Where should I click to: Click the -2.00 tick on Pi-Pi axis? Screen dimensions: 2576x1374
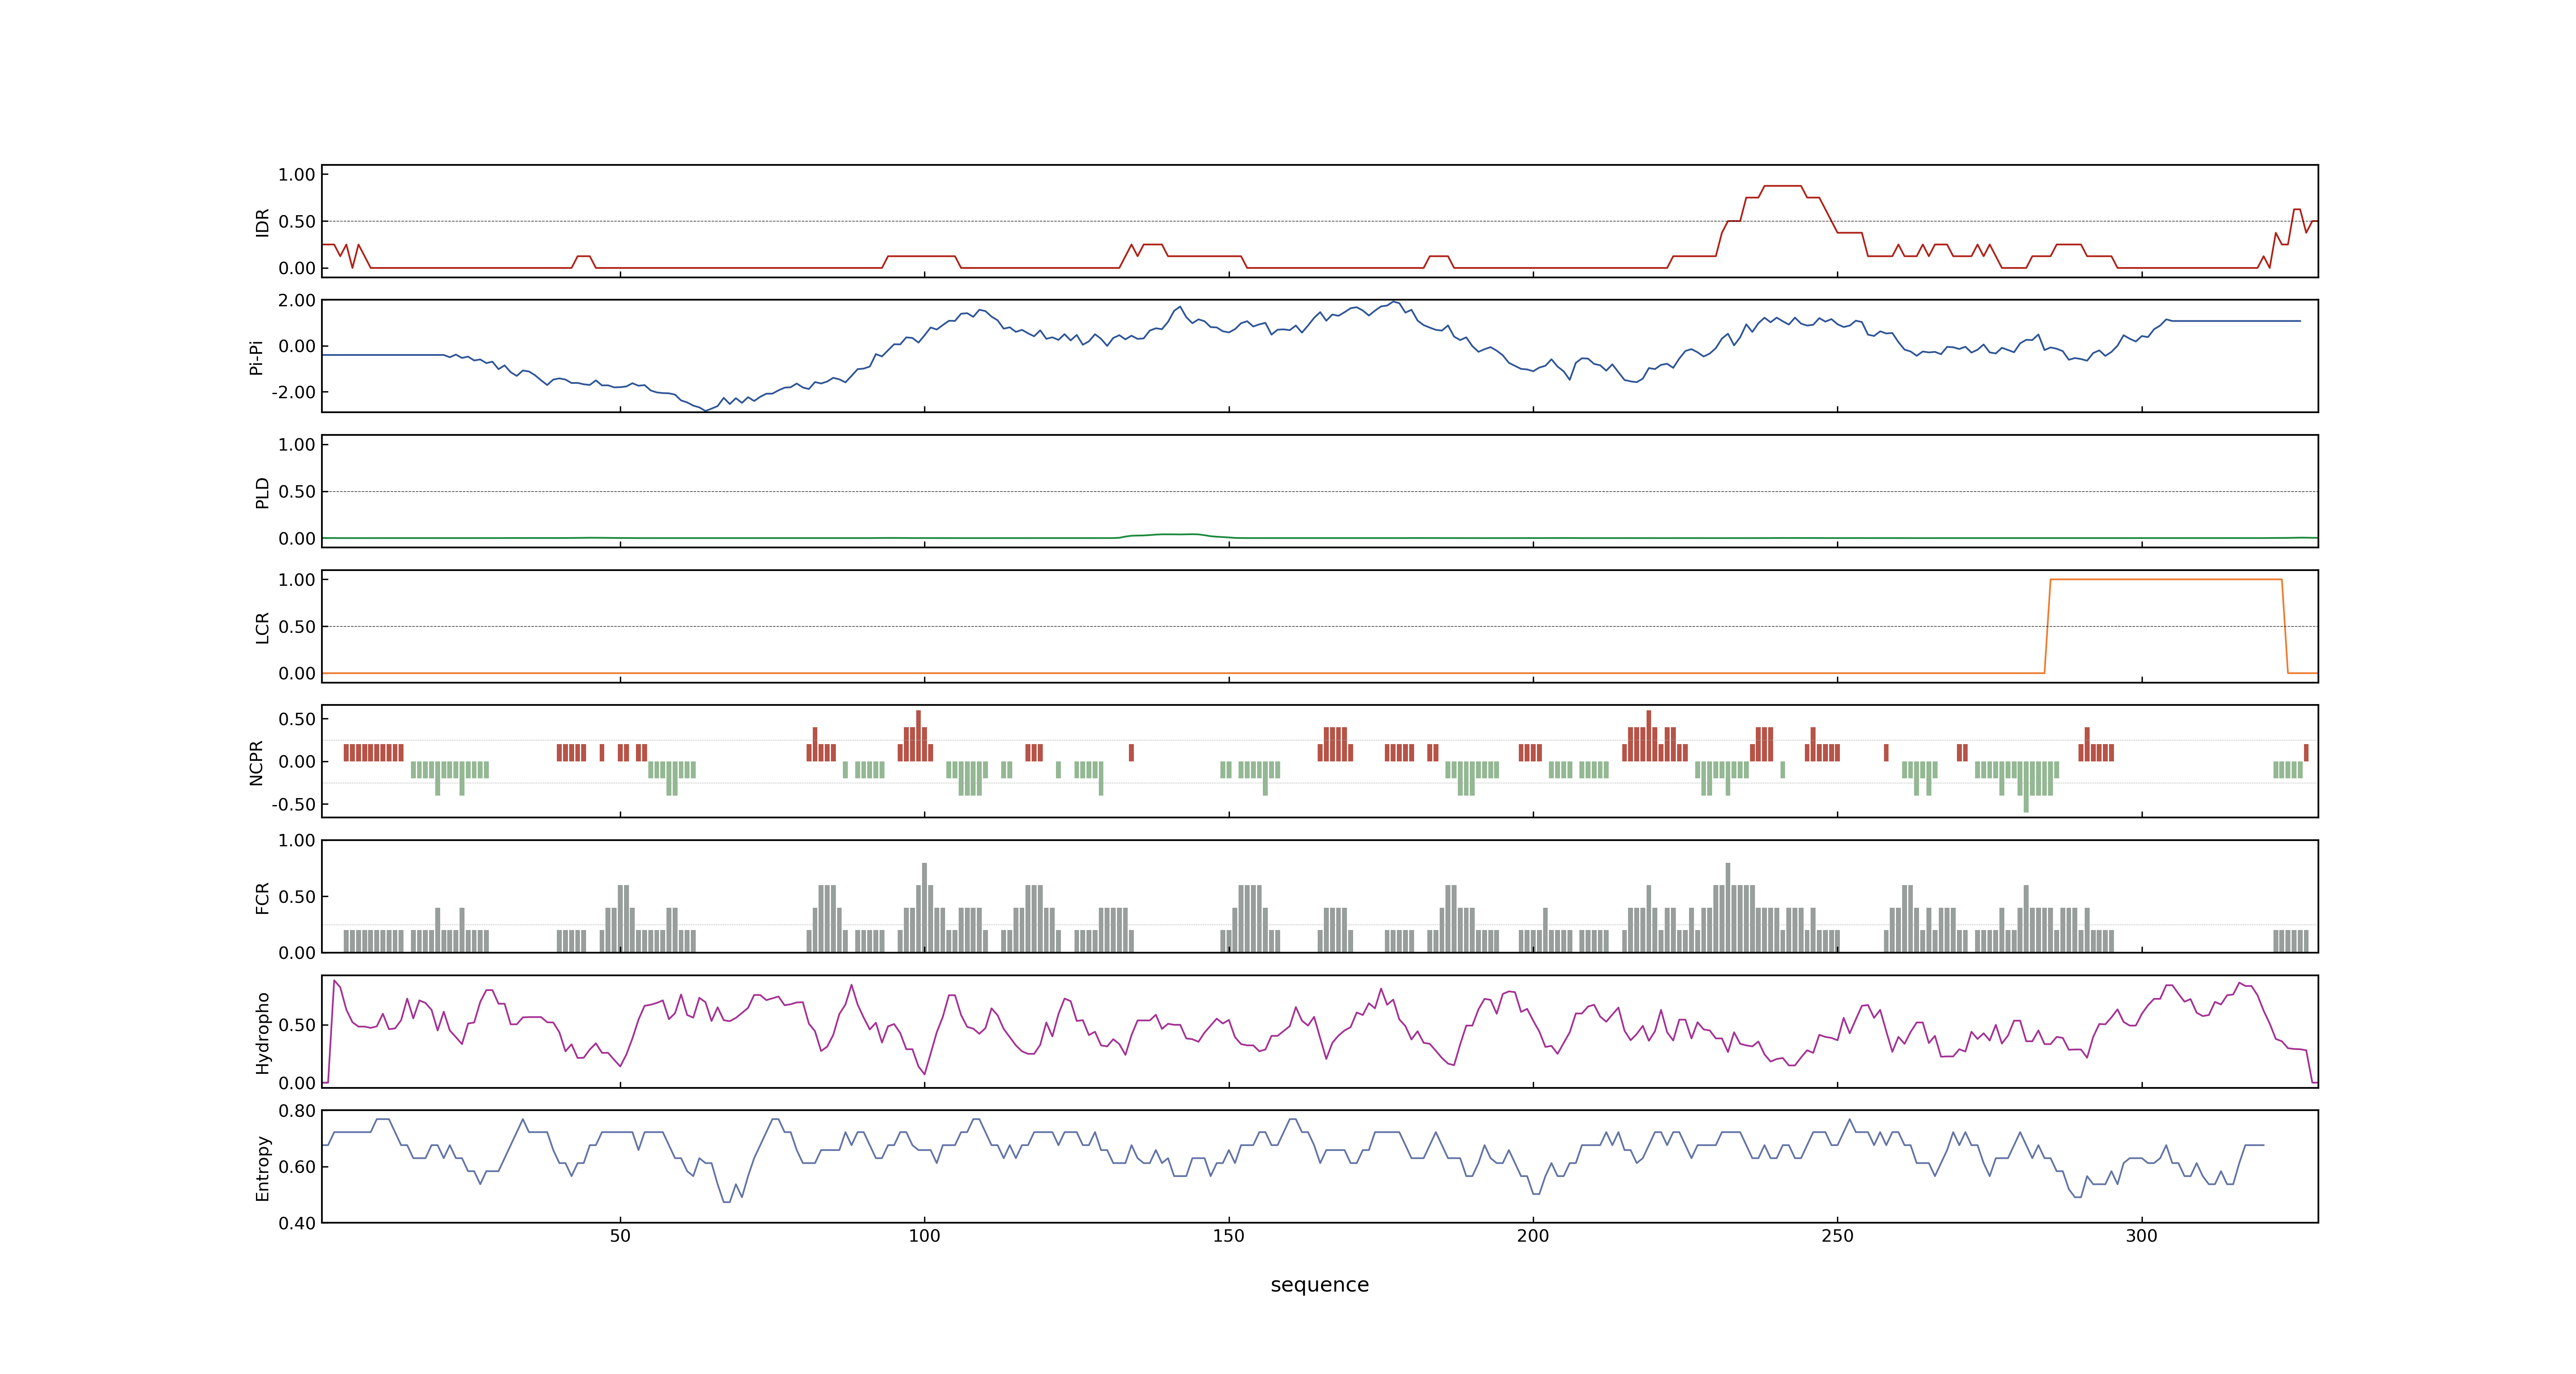coord(294,392)
